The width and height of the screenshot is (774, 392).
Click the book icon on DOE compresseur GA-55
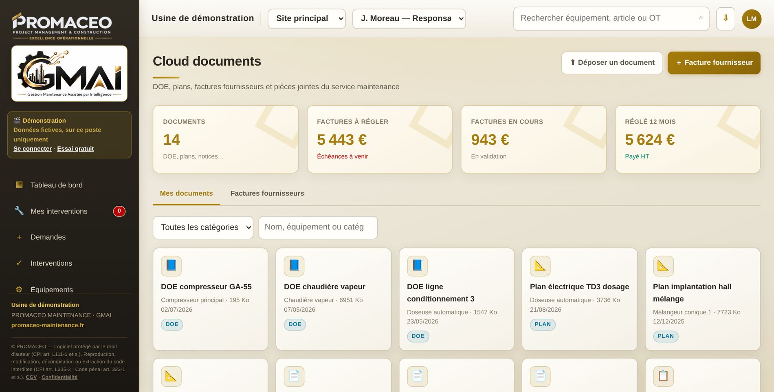tap(171, 266)
